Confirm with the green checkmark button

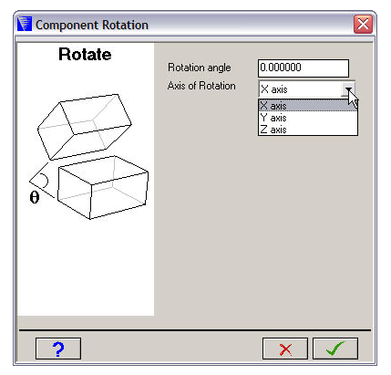point(335,349)
